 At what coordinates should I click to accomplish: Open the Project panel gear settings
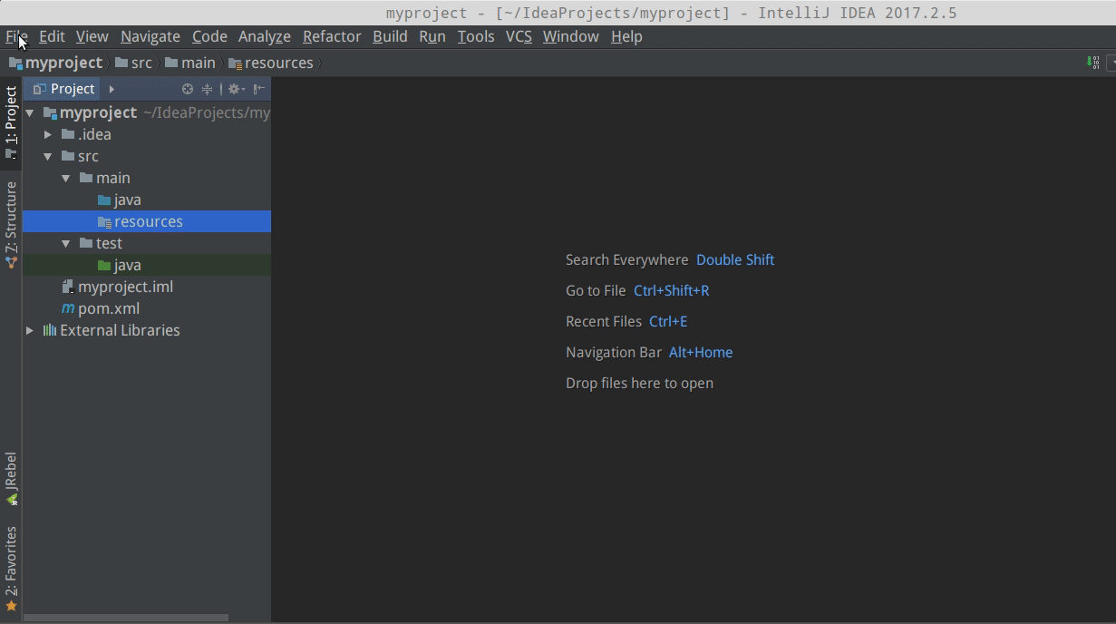(236, 89)
